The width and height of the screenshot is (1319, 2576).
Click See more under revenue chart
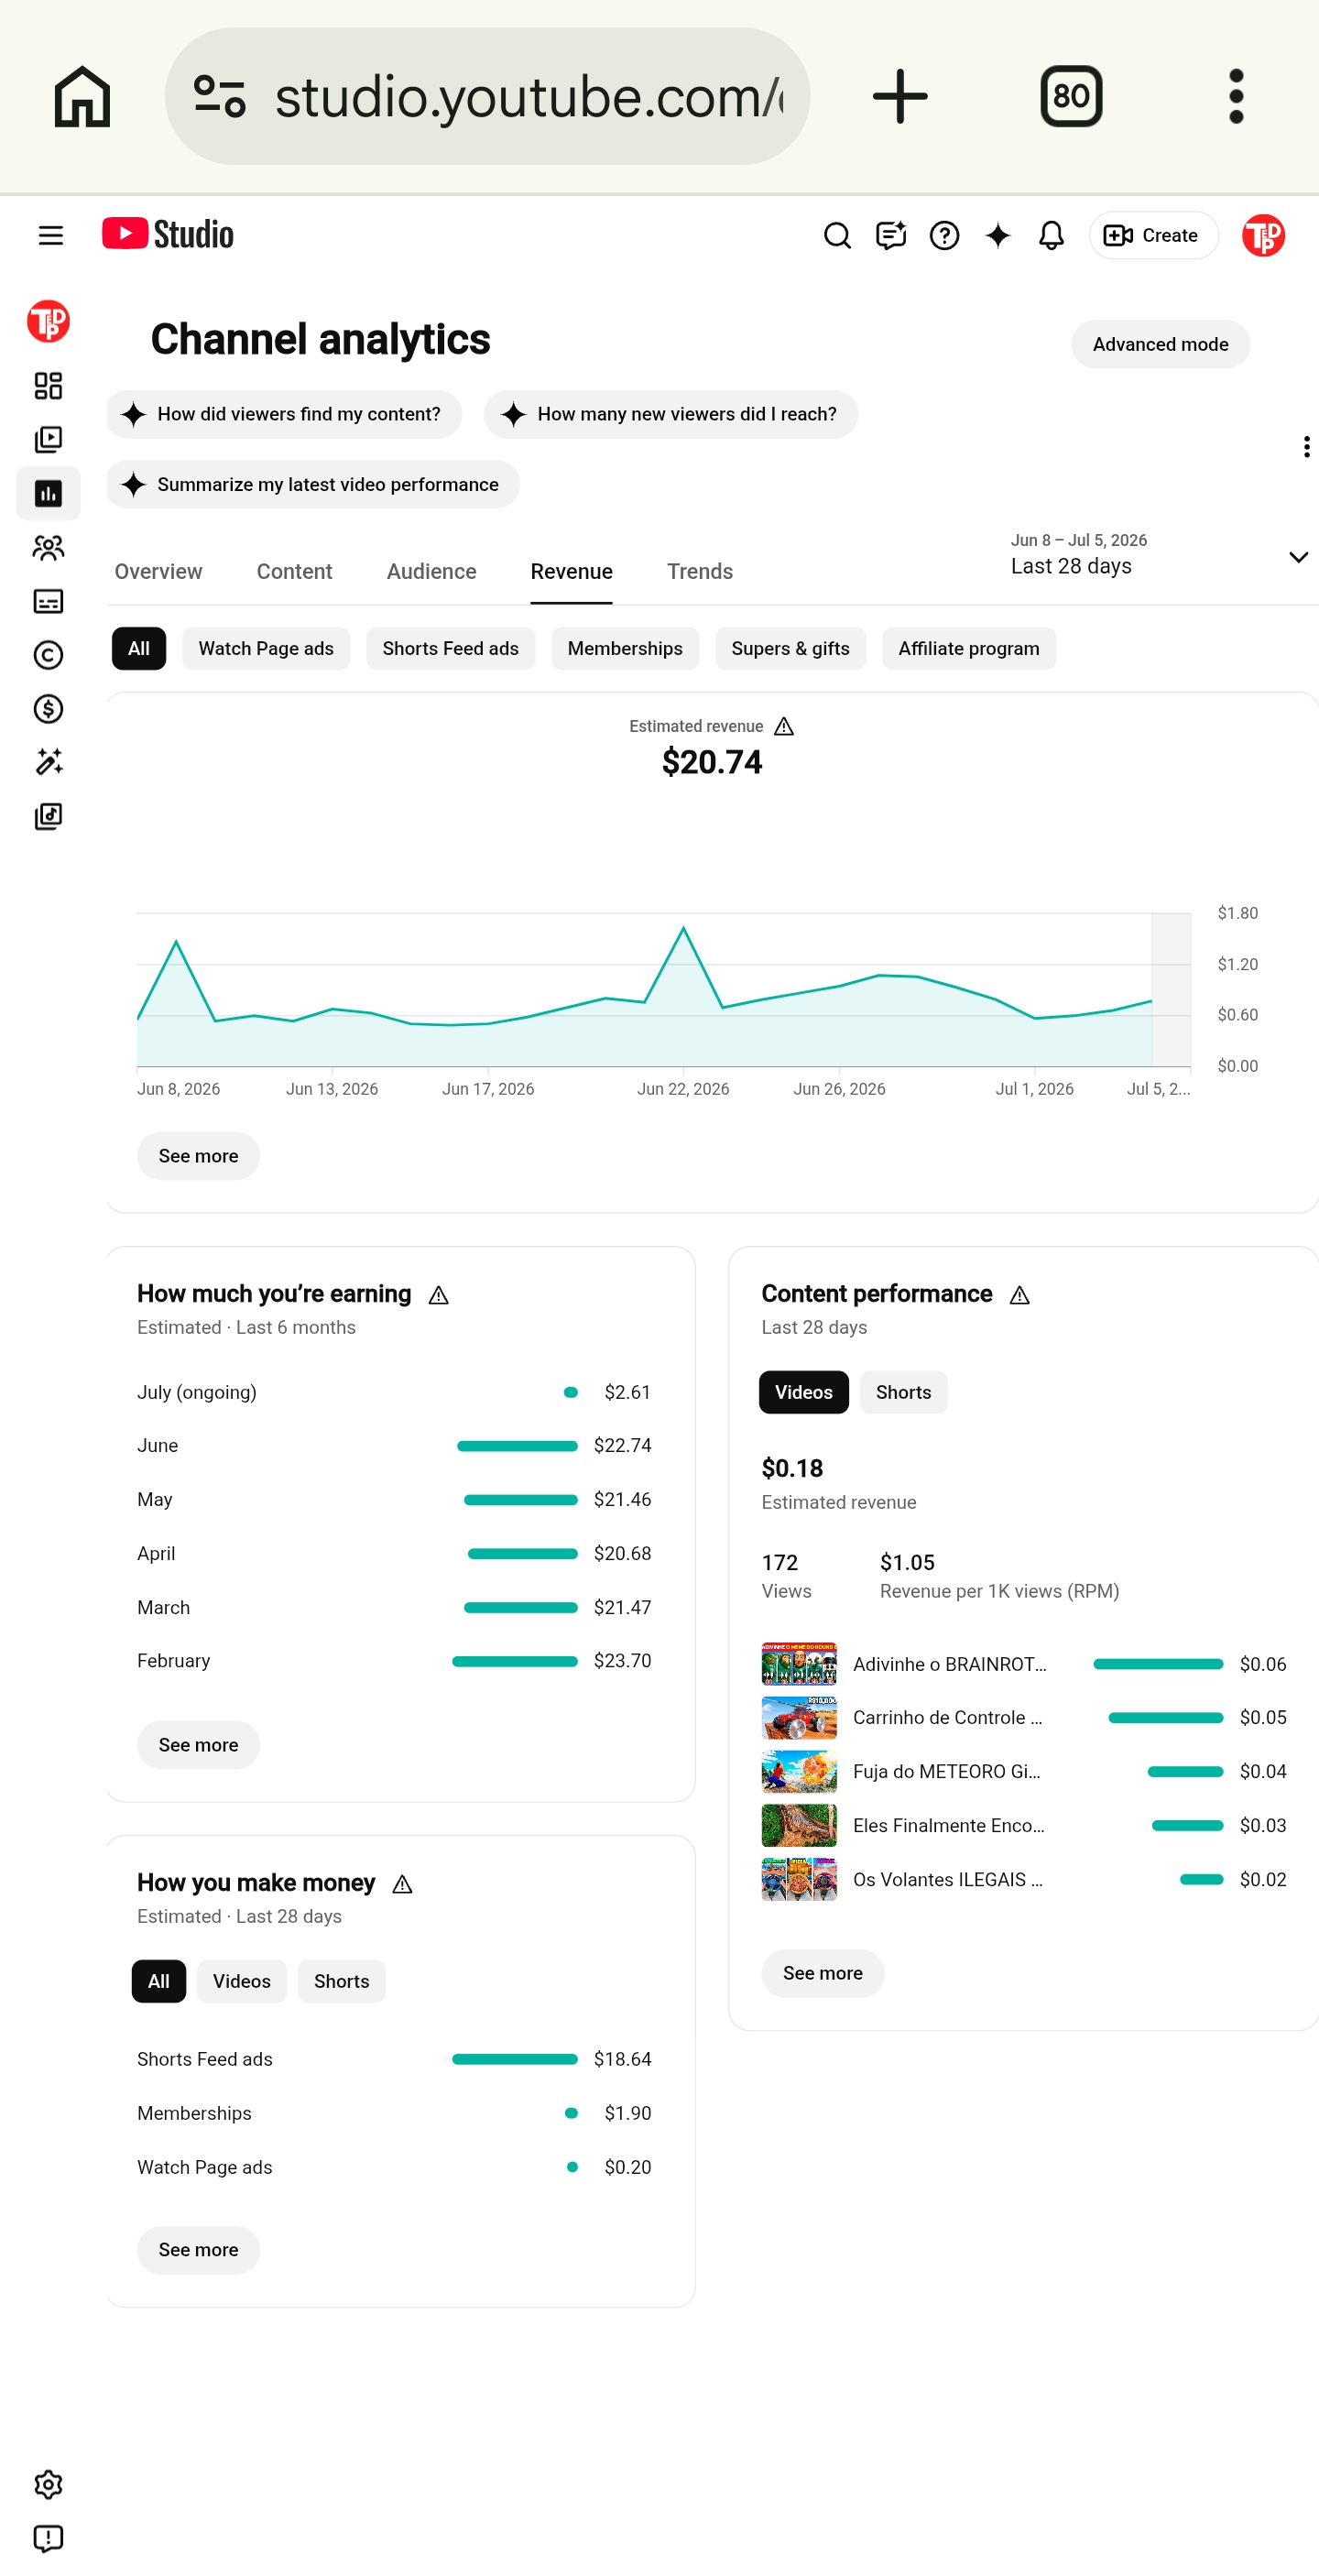click(x=198, y=1157)
